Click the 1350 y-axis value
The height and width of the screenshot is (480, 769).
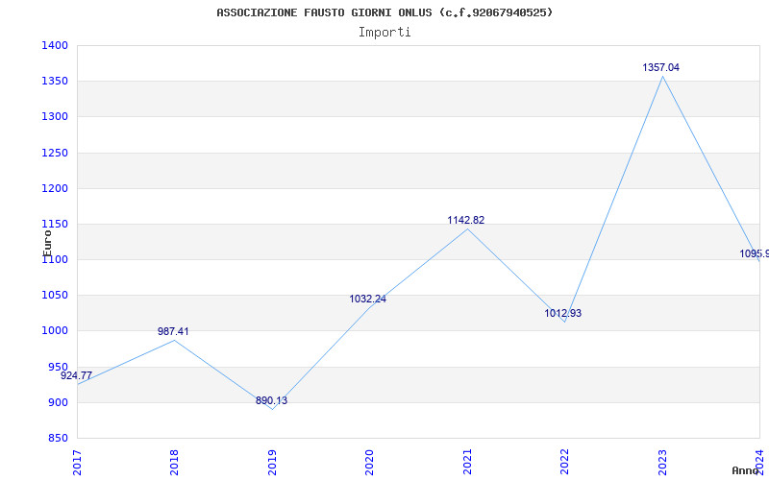[x=55, y=81]
